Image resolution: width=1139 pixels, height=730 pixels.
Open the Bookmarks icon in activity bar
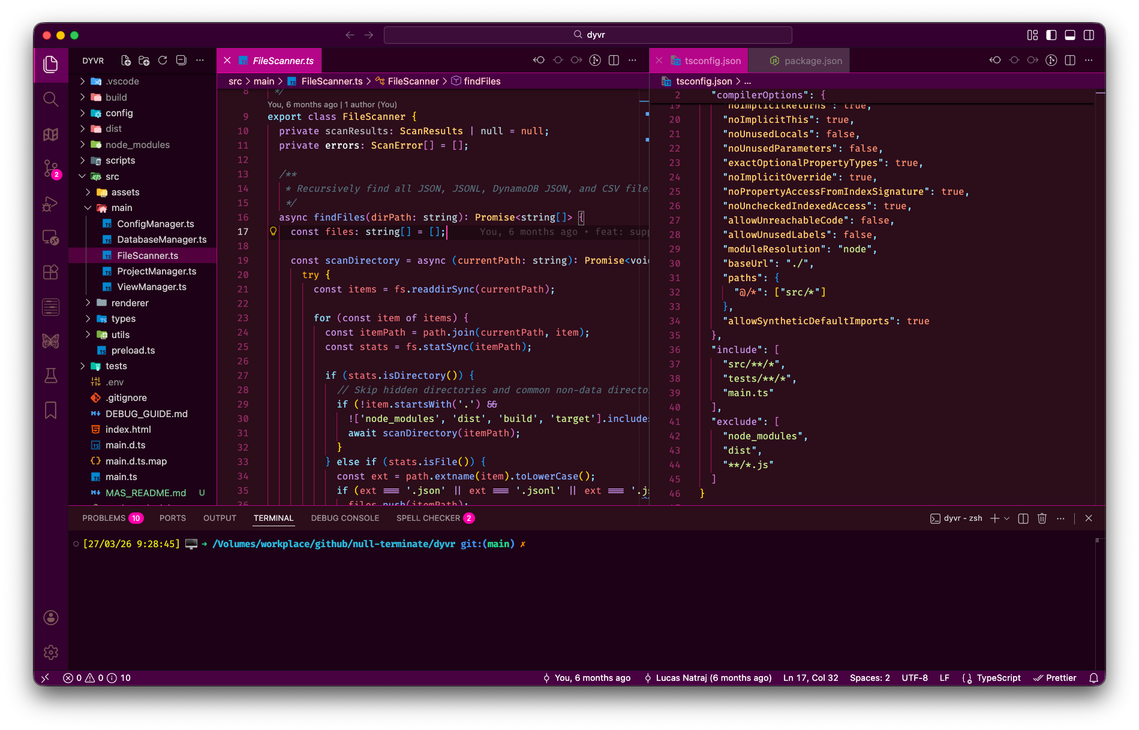pyautogui.click(x=51, y=411)
